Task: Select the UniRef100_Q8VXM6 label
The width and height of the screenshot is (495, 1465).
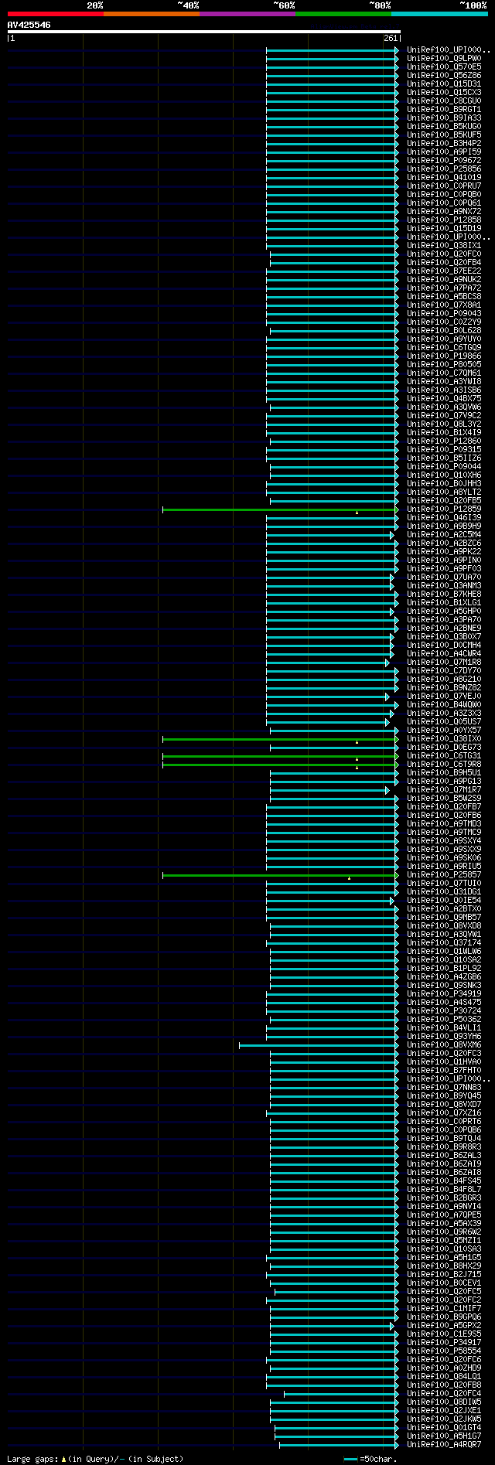Action: [x=444, y=1045]
